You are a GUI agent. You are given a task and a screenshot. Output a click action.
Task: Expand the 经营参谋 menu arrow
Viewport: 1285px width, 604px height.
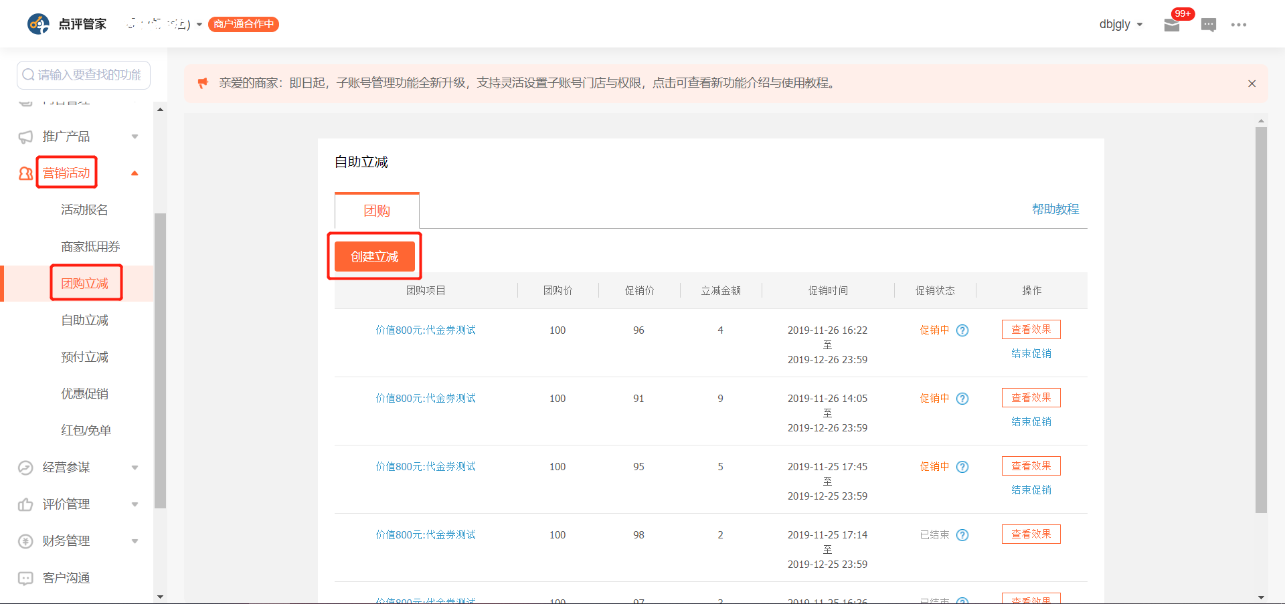135,468
